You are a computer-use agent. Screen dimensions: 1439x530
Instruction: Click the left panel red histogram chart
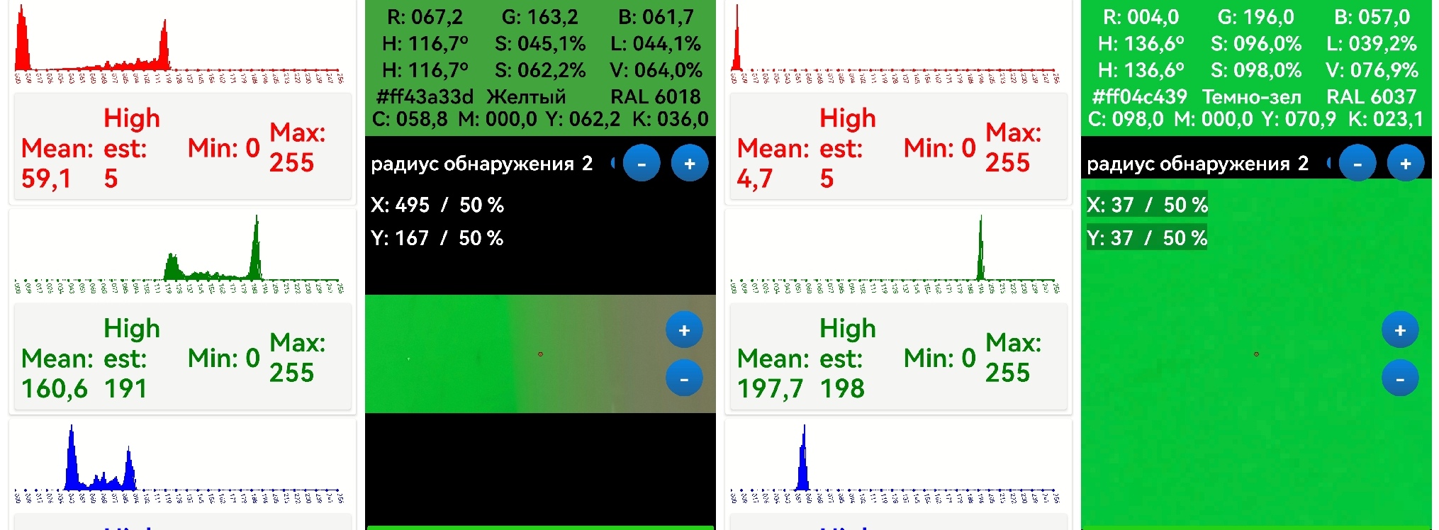pos(181,44)
